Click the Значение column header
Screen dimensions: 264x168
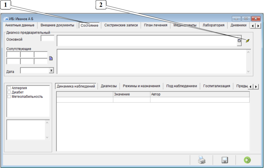click(131, 94)
